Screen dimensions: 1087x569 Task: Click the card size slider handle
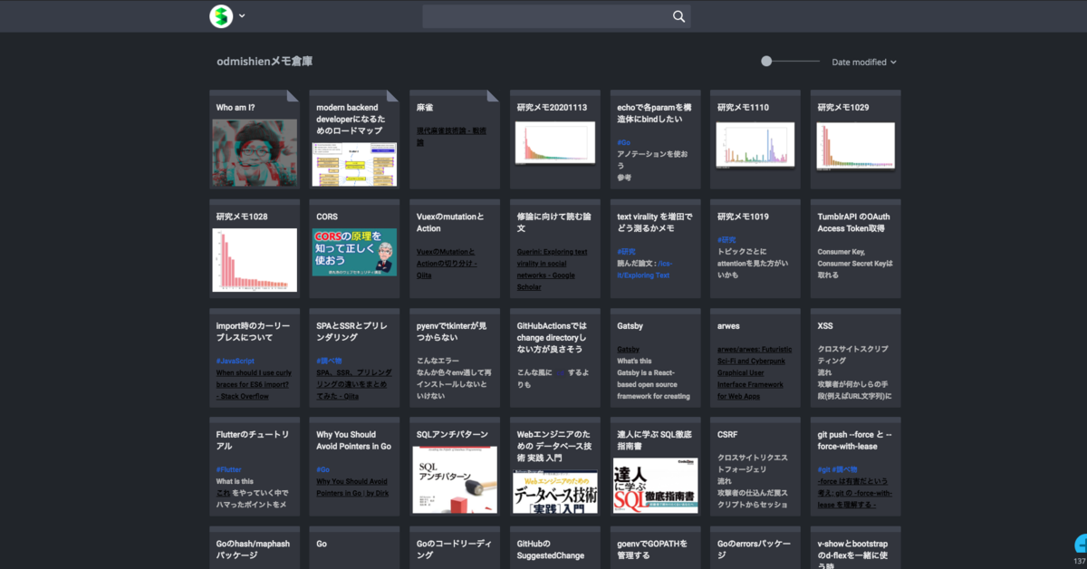coord(766,61)
